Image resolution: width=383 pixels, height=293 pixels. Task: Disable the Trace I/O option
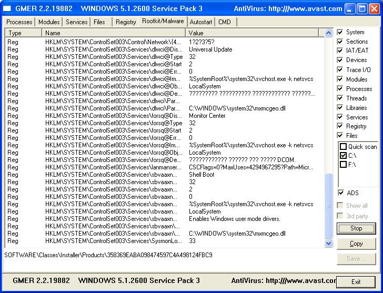click(340, 70)
